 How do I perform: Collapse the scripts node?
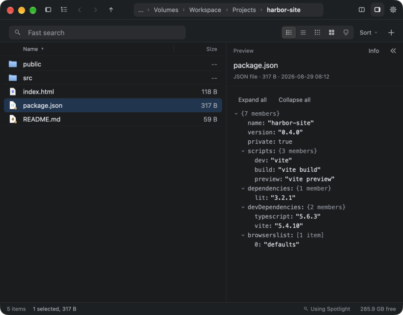(243, 151)
